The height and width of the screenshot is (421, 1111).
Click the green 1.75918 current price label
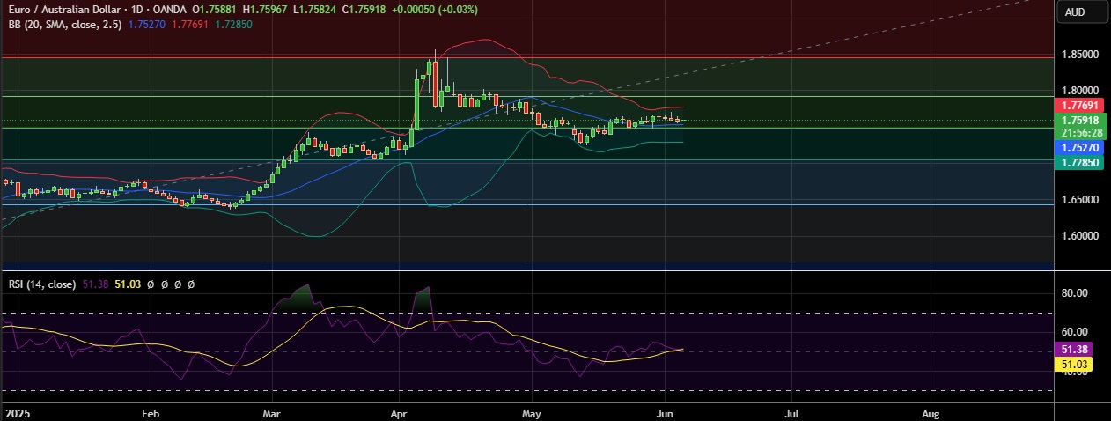pos(1078,120)
